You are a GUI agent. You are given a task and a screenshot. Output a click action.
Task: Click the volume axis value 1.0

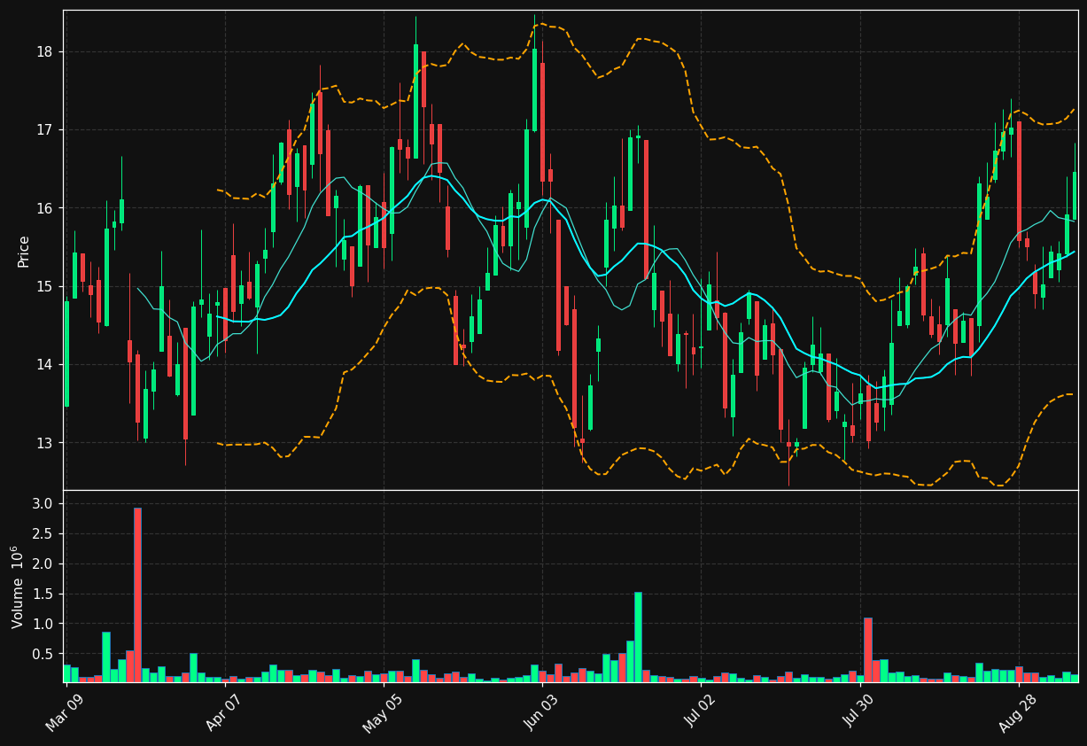[43, 624]
